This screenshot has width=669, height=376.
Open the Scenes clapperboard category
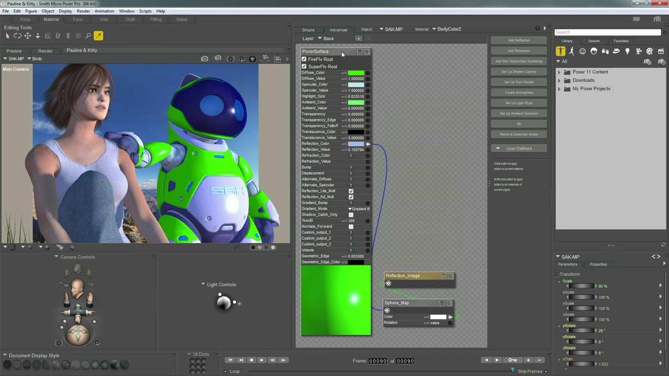661,51
